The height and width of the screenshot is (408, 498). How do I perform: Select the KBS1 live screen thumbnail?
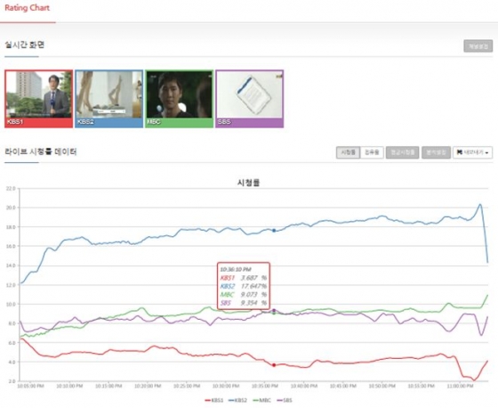(x=39, y=99)
